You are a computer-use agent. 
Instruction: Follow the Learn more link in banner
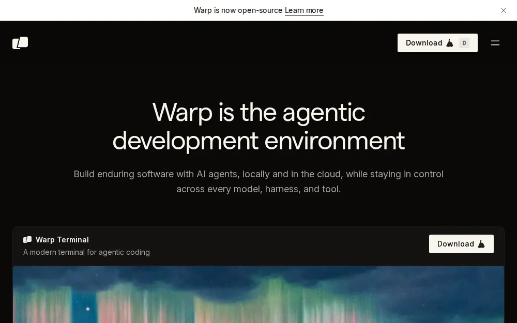(304, 10)
